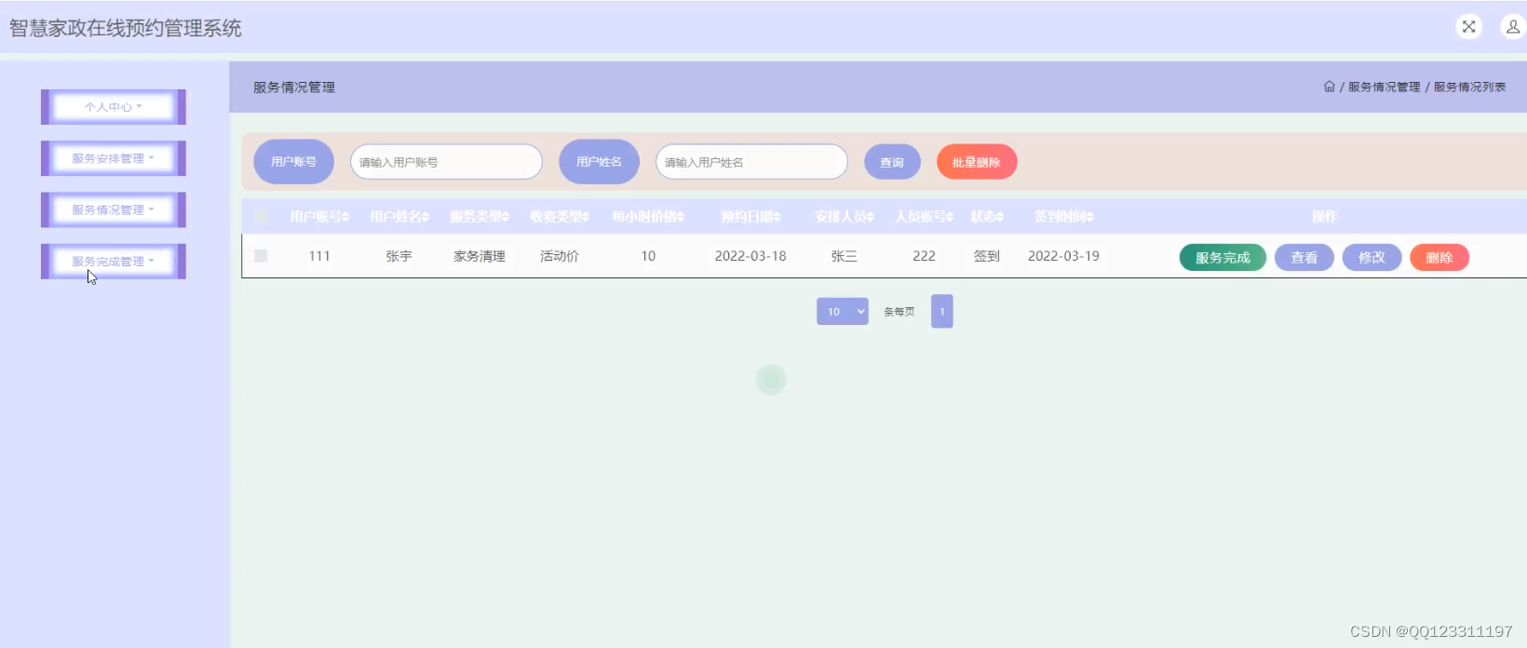Click 服务情况列表 breadcrumb text

1469,87
